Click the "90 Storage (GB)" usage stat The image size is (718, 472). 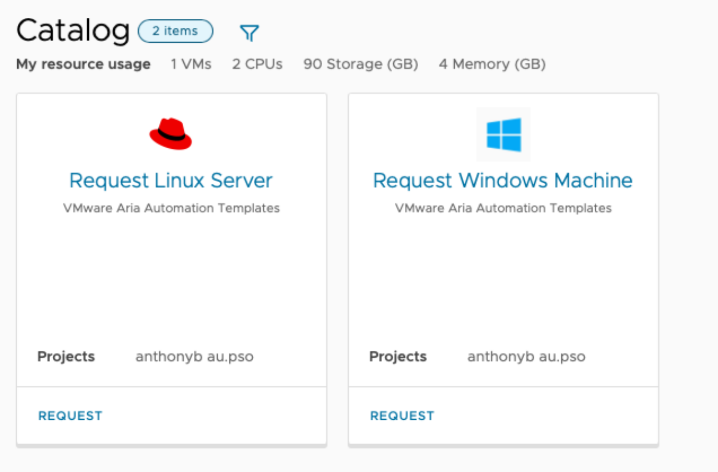click(x=360, y=64)
